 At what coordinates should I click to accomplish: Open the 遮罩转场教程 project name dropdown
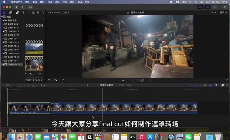pos(108,85)
